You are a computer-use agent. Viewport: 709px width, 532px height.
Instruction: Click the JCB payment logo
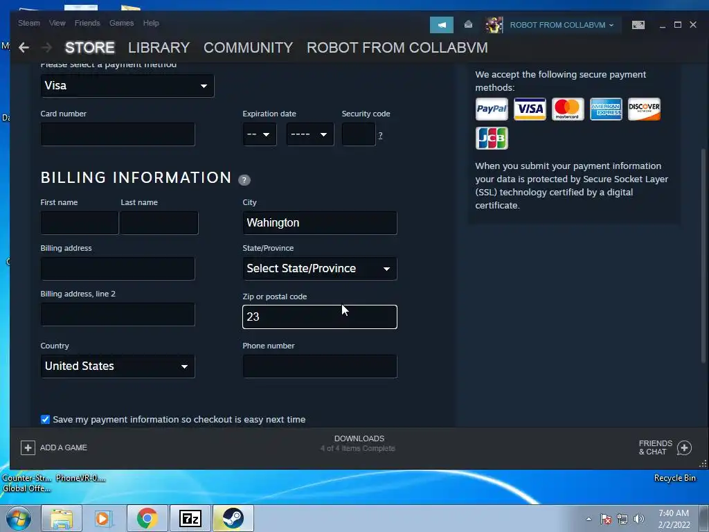tap(492, 138)
